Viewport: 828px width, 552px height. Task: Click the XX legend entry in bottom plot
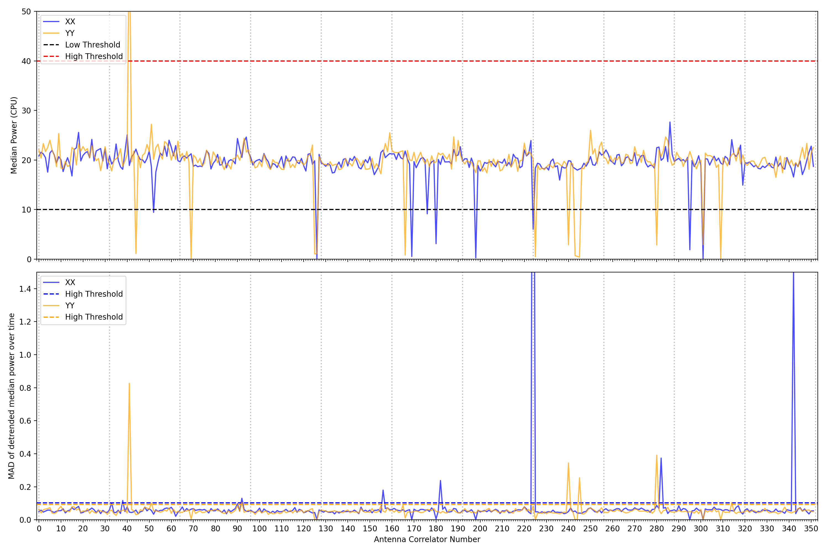click(70, 282)
